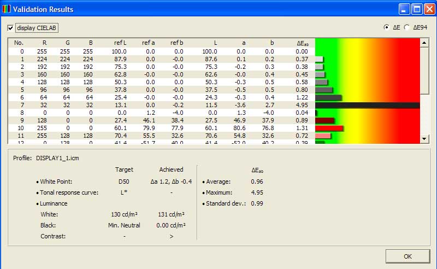Image resolution: width=437 pixels, height=269 pixels.
Task: Click the 130 cd/m² target white luminance
Action: point(124,214)
